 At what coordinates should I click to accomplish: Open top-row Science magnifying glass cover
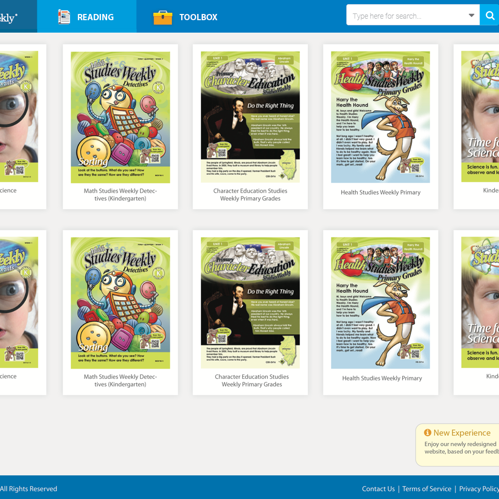tap(19, 116)
